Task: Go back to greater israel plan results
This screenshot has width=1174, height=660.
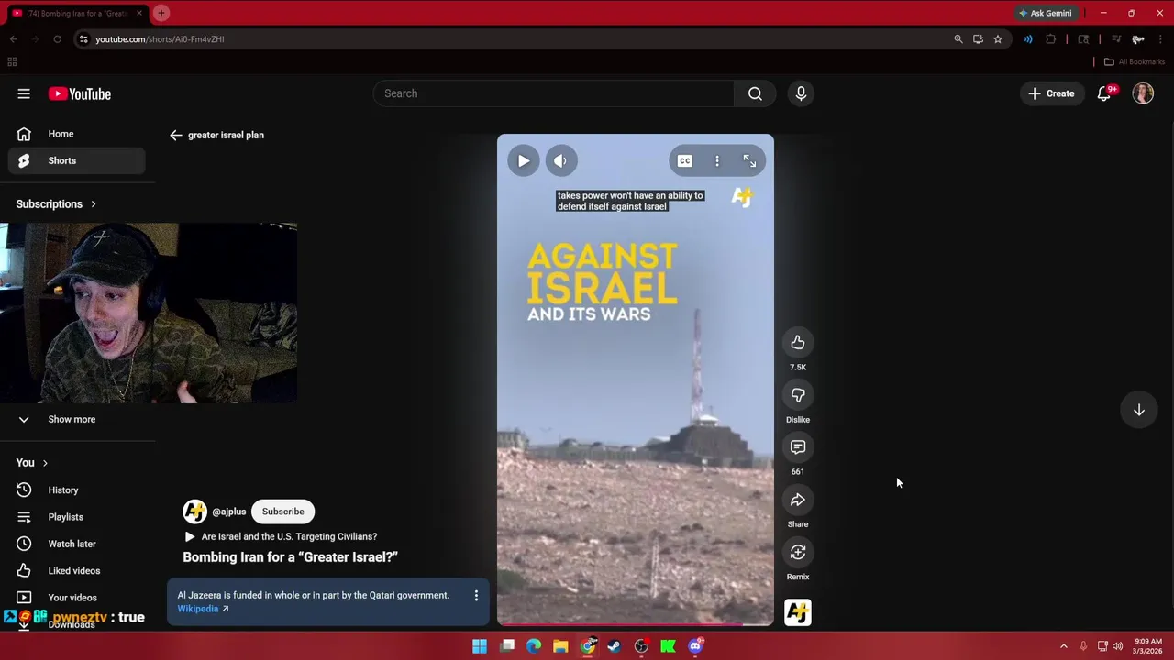Action: [x=175, y=135]
